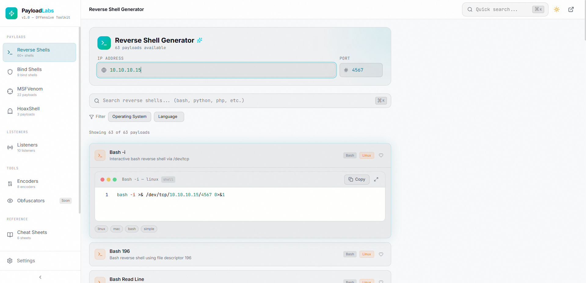Open the Quick search box in header
The height and width of the screenshot is (283, 586).
(505, 9)
